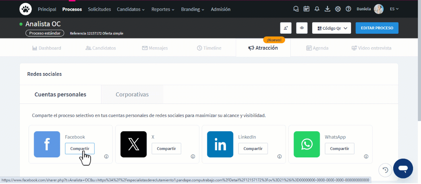Switch to the Mensajes tab

(x=155, y=48)
